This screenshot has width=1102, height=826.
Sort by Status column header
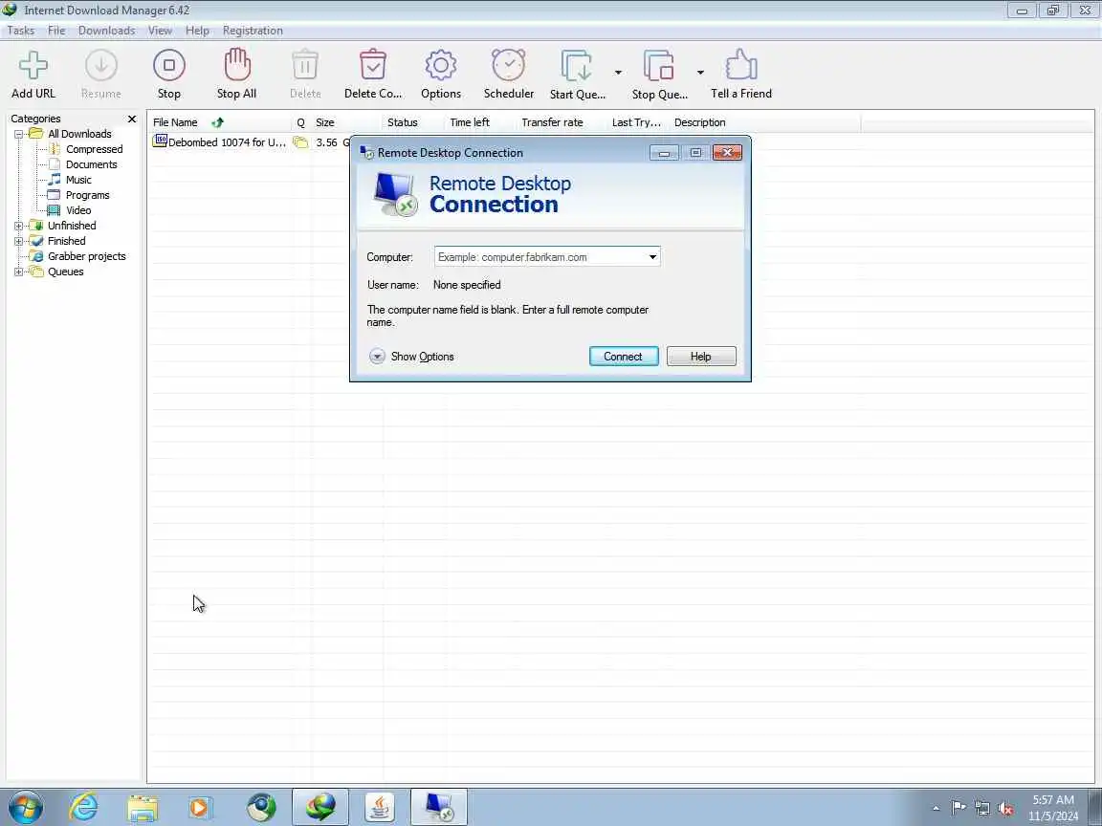click(402, 122)
